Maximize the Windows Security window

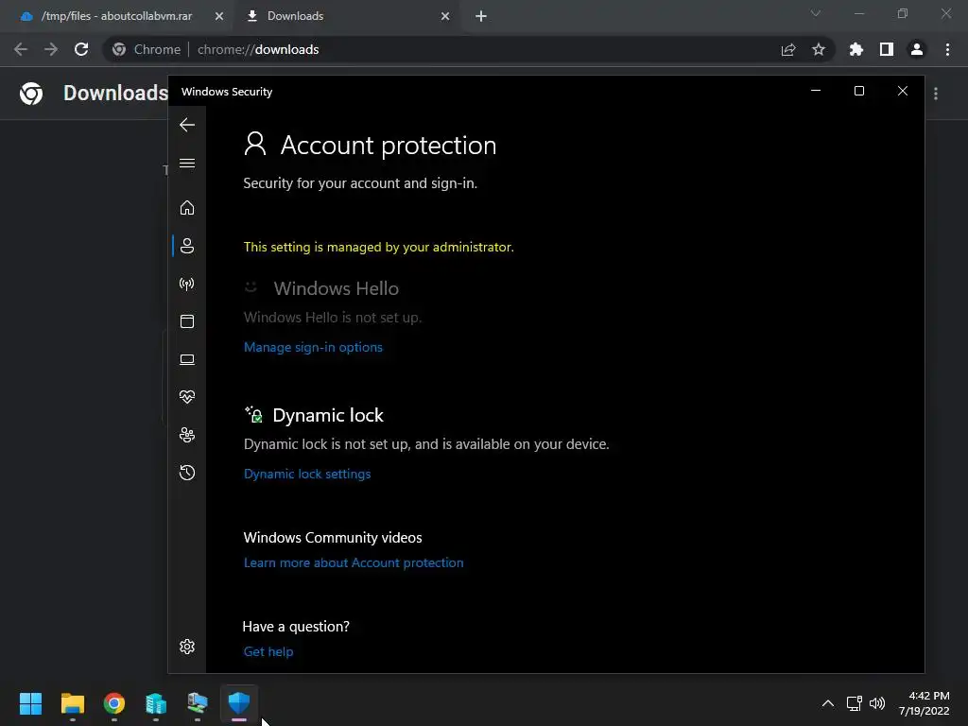[858, 91]
